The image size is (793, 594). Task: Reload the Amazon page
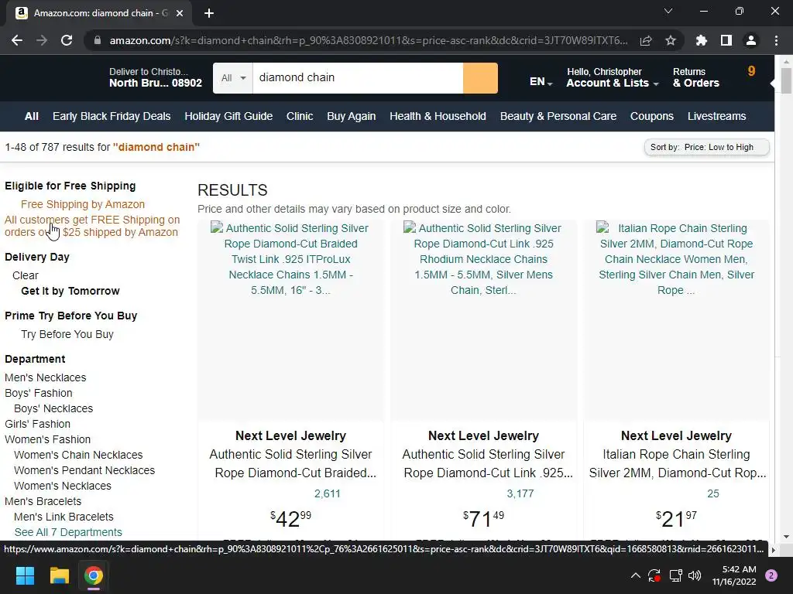pyautogui.click(x=67, y=40)
